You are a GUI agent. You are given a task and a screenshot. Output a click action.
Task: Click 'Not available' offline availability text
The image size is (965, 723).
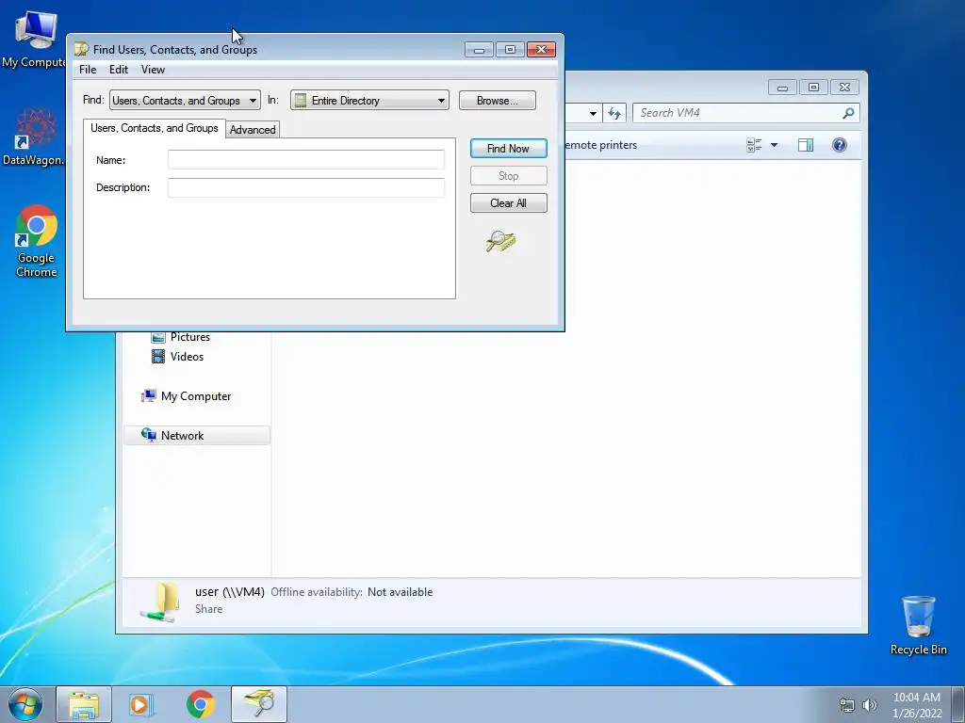(x=400, y=592)
